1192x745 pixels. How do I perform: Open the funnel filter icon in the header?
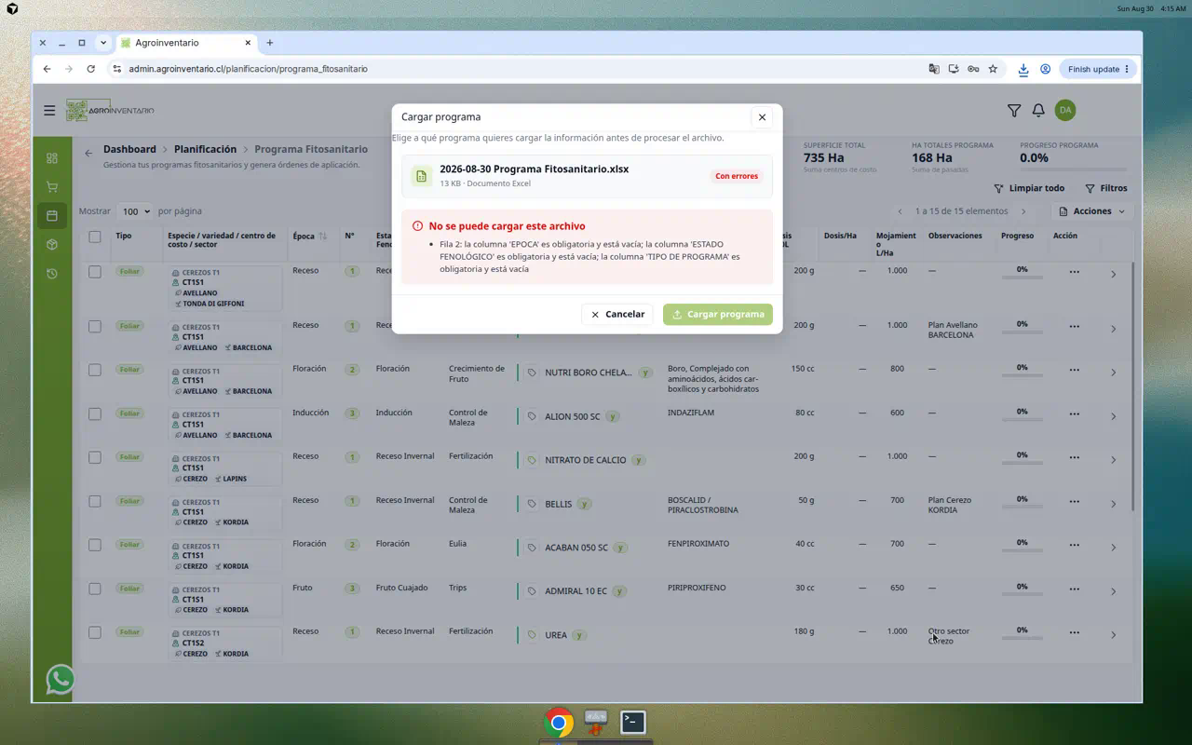coord(1014,110)
